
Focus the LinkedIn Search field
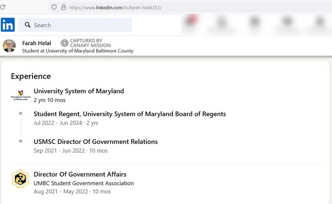click(x=75, y=25)
